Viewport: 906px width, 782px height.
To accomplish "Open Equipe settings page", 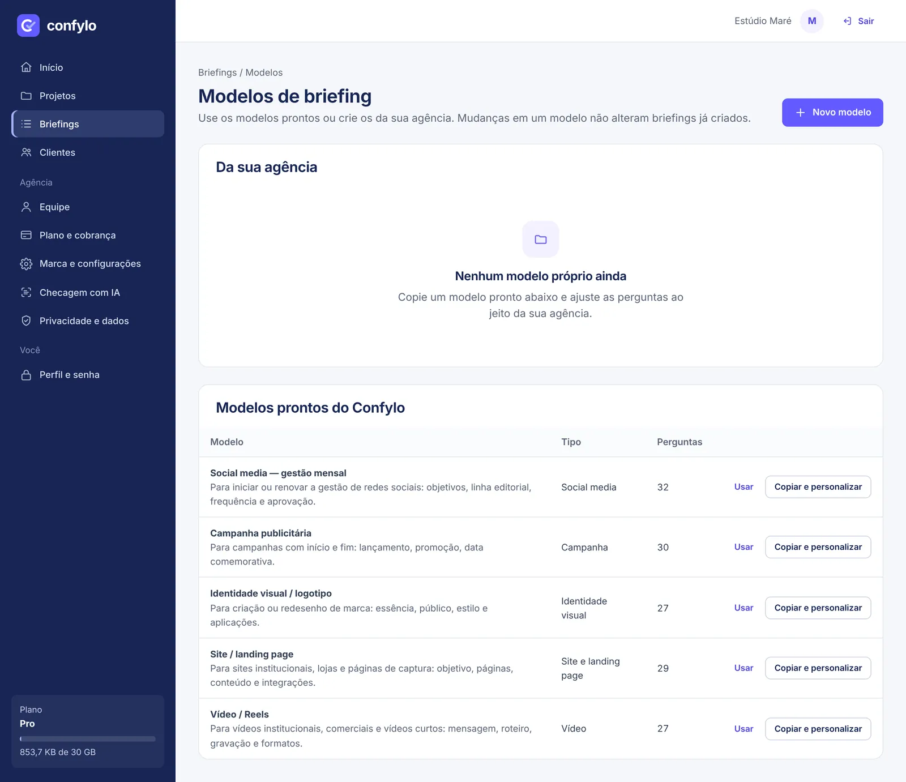I will [88, 207].
